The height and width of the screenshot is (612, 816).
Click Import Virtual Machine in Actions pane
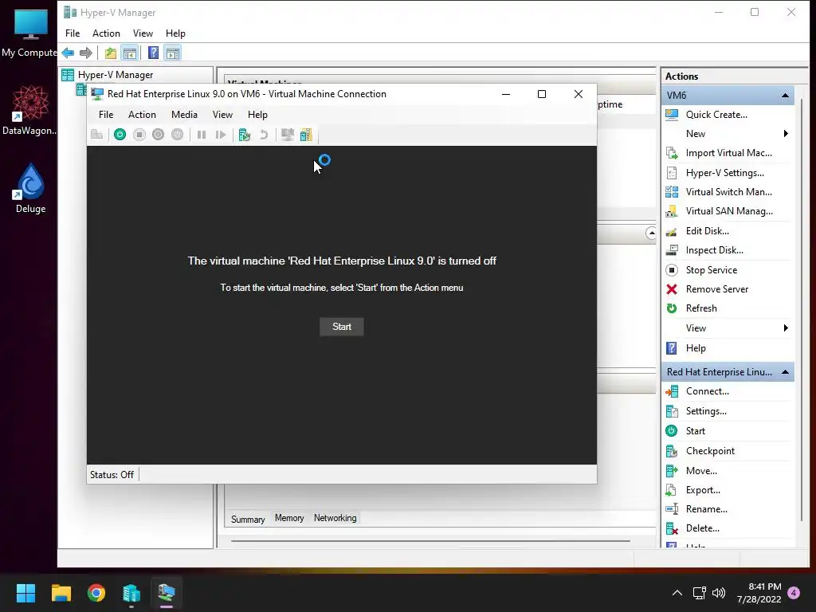tap(728, 153)
